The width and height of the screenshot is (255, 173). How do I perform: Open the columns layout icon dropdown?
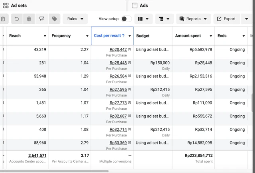click(143, 19)
